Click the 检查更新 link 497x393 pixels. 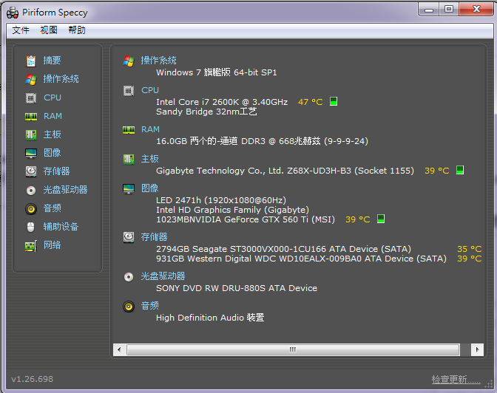coord(456,379)
